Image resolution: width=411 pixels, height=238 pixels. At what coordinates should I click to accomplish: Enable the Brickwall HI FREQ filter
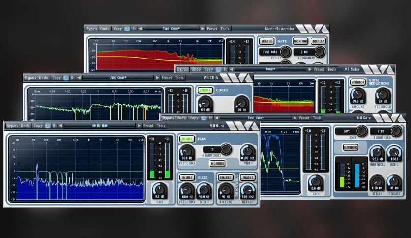coord(248,178)
